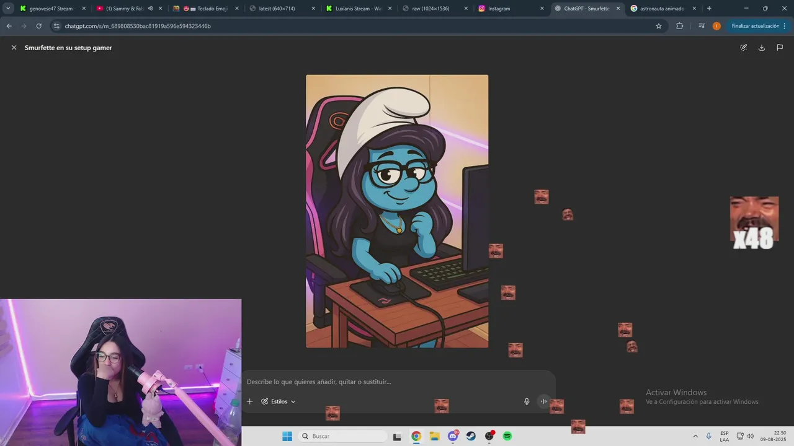Open Spotify from the taskbar
This screenshot has height=446, width=794.
(507, 436)
